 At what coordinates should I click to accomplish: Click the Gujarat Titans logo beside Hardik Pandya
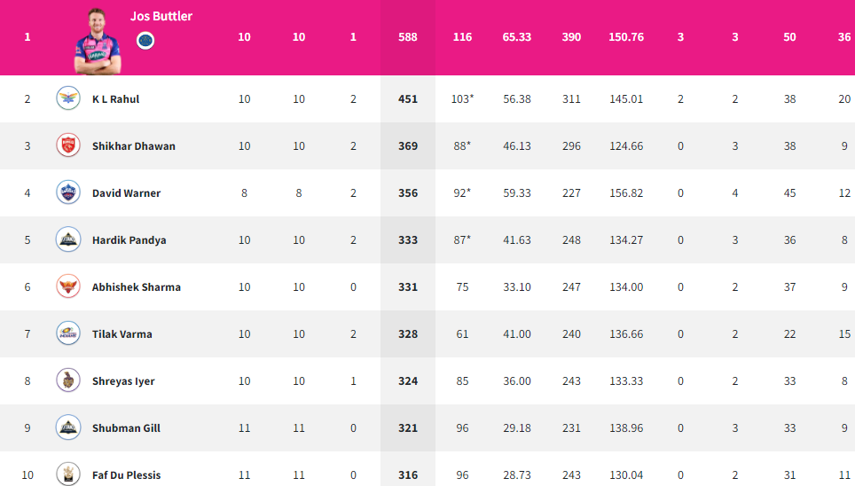click(x=68, y=239)
